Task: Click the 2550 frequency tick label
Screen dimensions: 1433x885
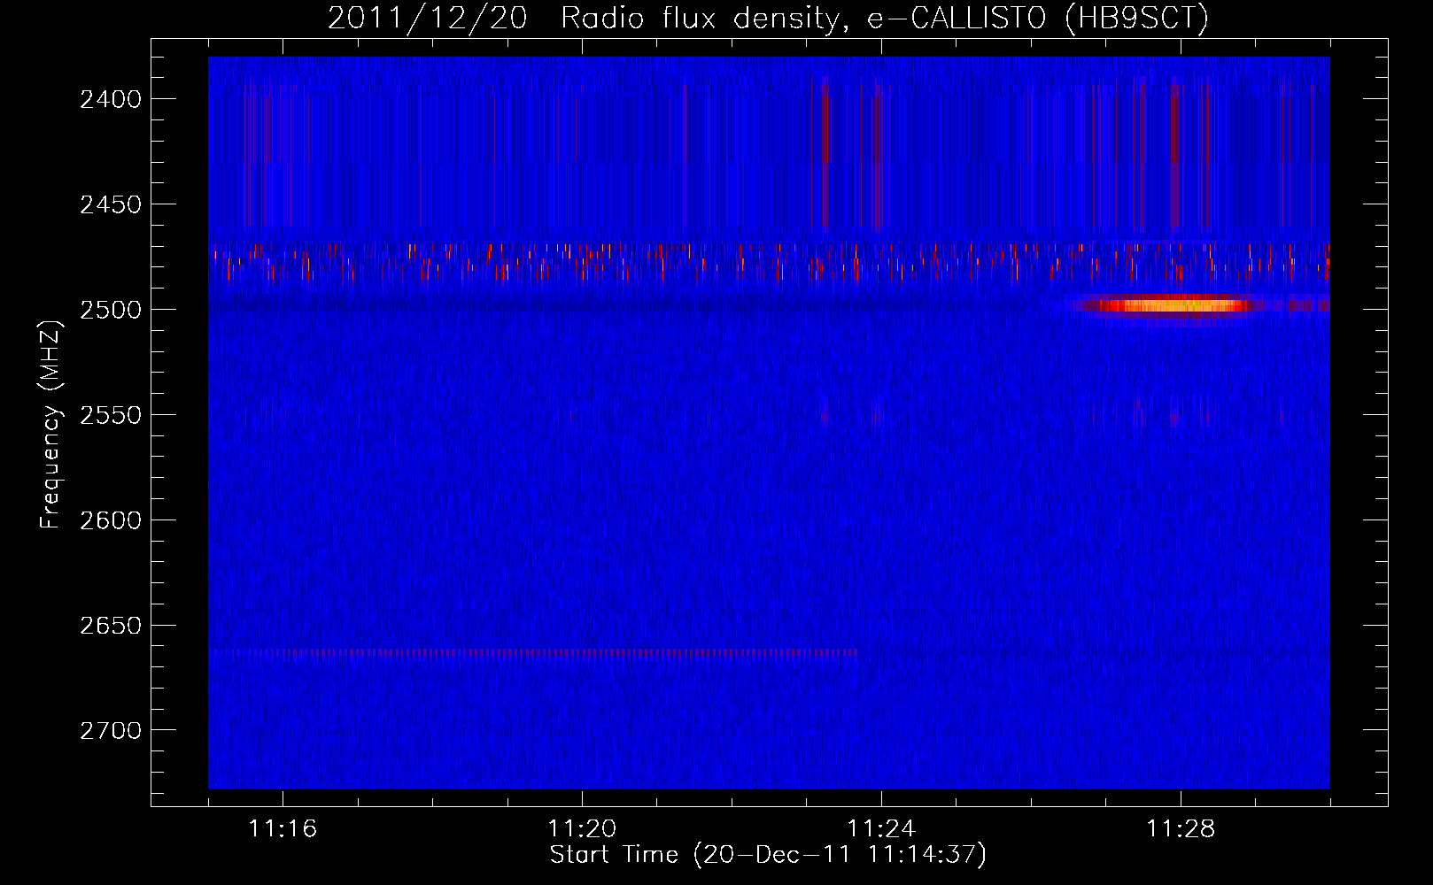Action: 110,415
